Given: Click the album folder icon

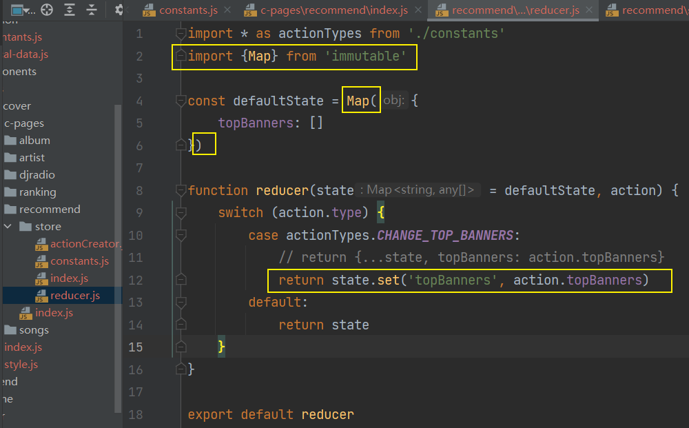Looking at the screenshot, I should pyautogui.click(x=10, y=140).
